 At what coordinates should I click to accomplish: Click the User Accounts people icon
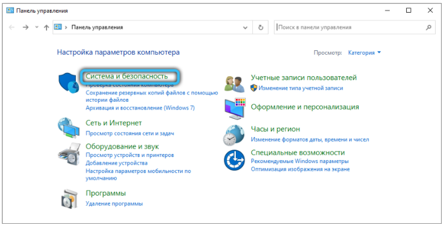coord(235,82)
